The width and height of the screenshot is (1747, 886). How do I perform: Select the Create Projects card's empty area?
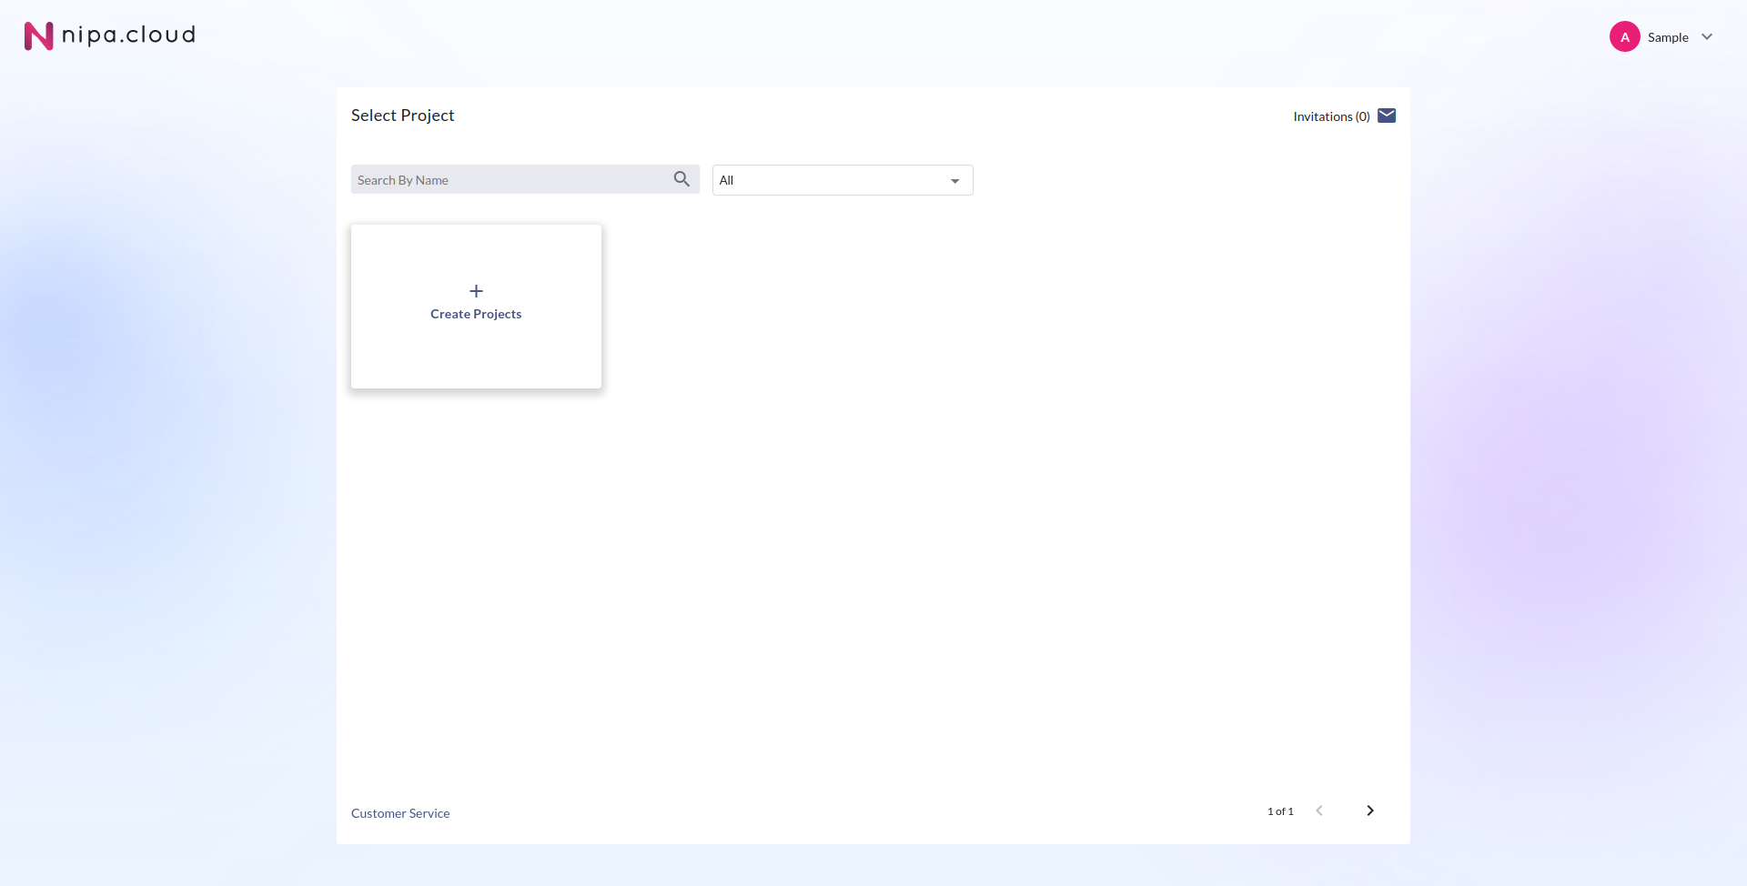(x=476, y=359)
